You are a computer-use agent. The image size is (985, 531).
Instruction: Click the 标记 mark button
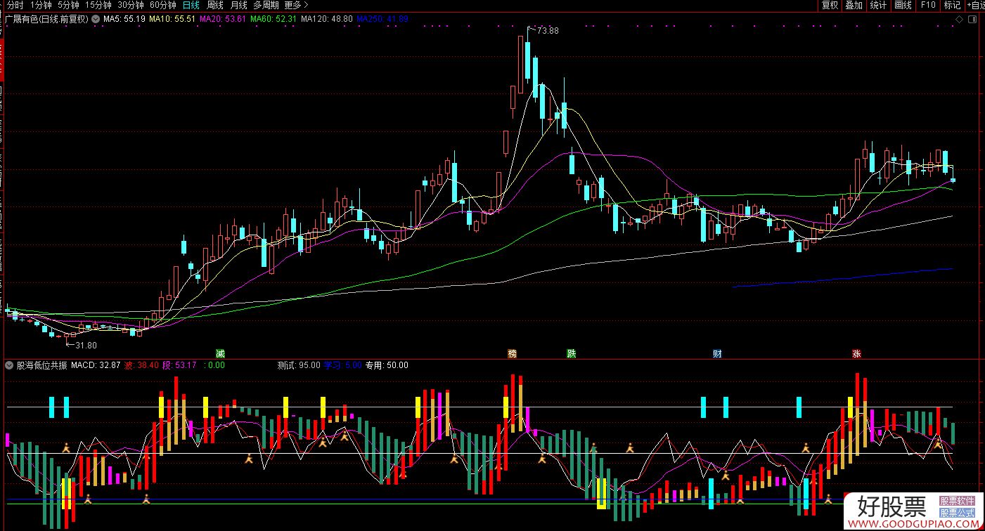952,5
